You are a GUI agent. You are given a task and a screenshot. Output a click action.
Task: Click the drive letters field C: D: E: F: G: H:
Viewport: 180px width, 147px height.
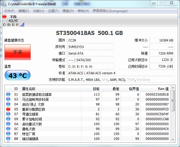click(91, 66)
